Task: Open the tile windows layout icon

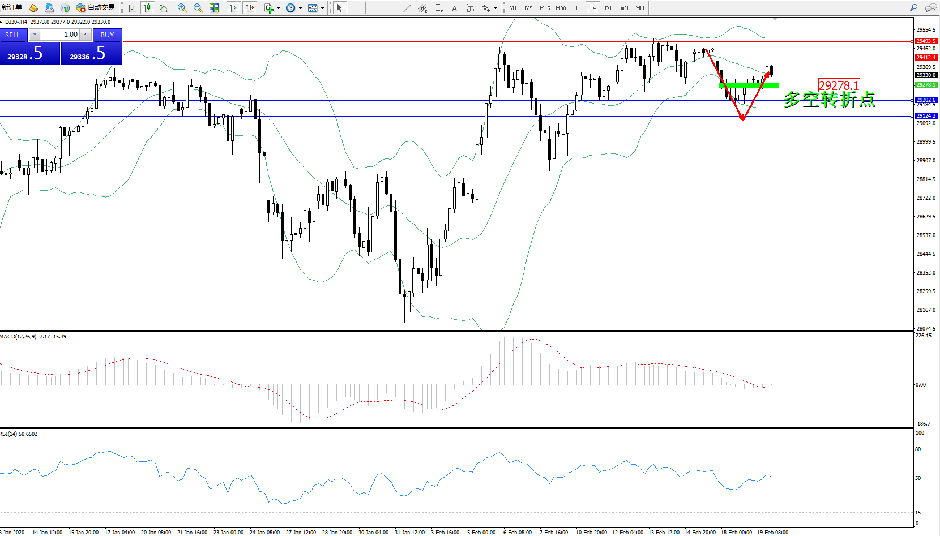Action: coord(214,8)
